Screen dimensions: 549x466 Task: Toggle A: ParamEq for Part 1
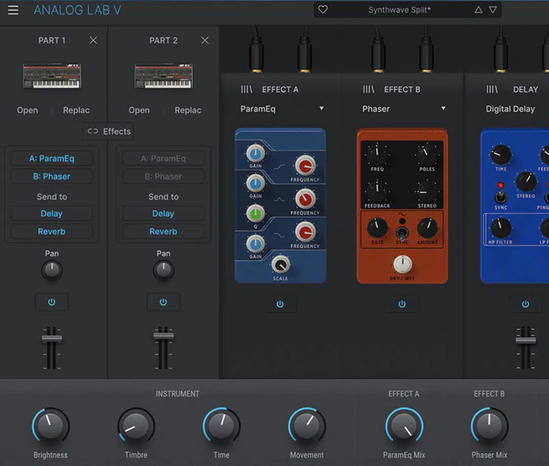coord(52,158)
